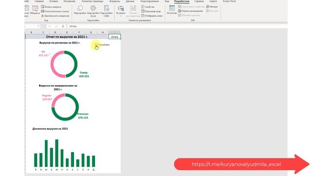
Task: Select the Разработчик tab
Action: click(182, 1)
